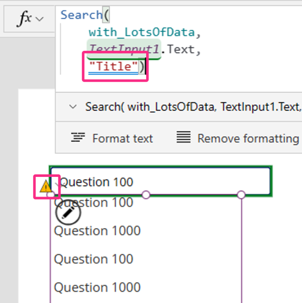Collapse the formula result chevron
This screenshot has height=303, width=302.
73,107
